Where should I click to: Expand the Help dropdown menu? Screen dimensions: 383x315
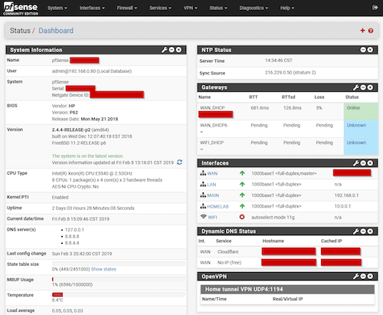(287, 8)
